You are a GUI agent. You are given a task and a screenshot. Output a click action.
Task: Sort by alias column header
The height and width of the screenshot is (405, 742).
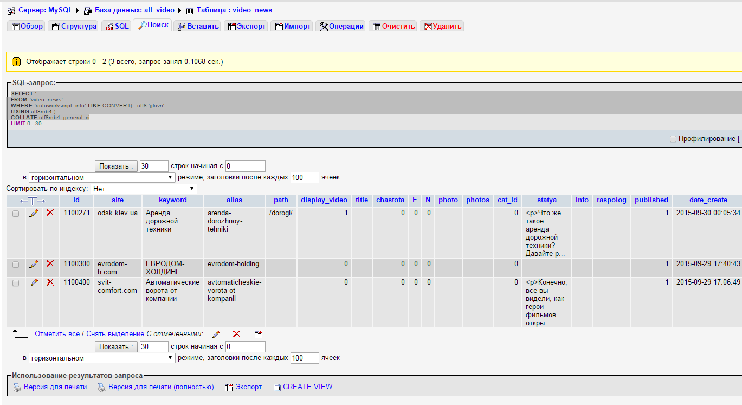click(235, 200)
